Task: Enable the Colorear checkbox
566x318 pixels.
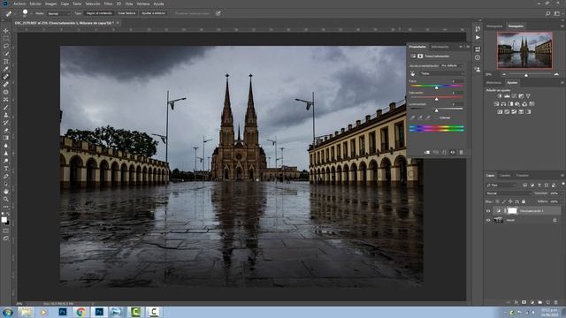Action: (436, 117)
